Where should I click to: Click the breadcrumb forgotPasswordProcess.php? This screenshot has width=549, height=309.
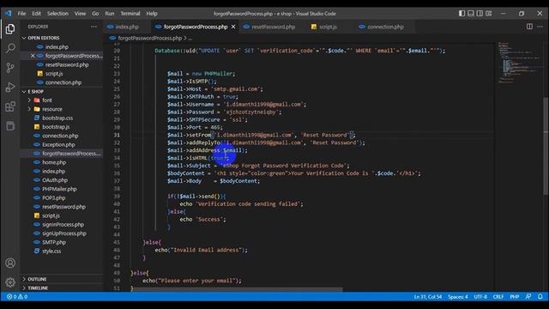[x=149, y=38]
